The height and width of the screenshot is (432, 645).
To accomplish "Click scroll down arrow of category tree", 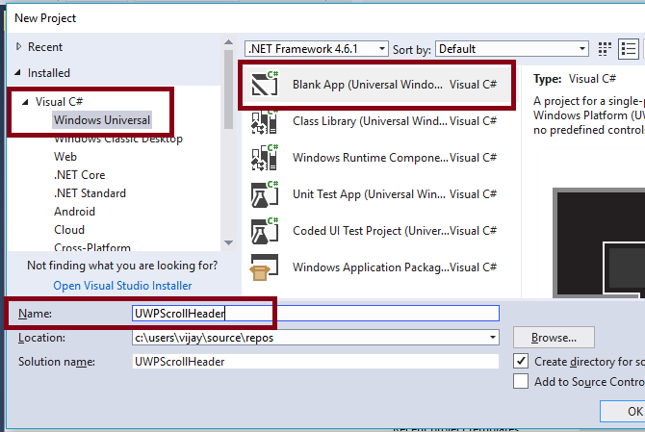I will pyautogui.click(x=229, y=242).
